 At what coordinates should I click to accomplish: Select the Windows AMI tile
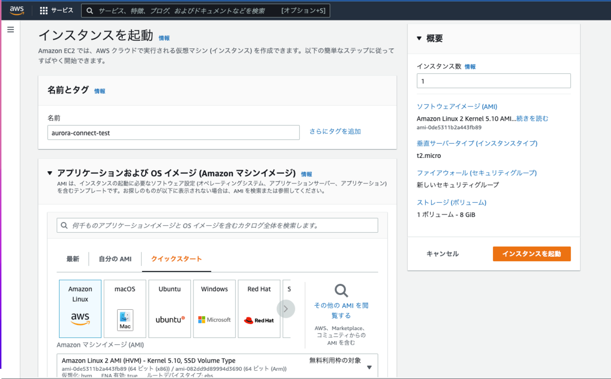(214, 309)
